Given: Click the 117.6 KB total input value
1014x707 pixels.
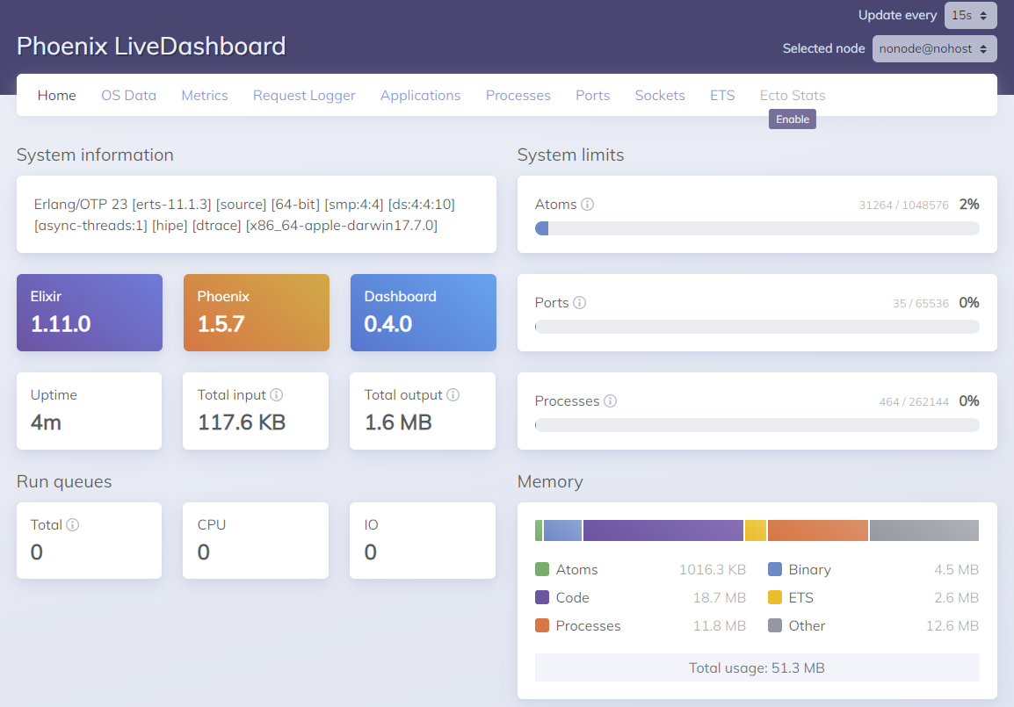Looking at the screenshot, I should pyautogui.click(x=242, y=422).
